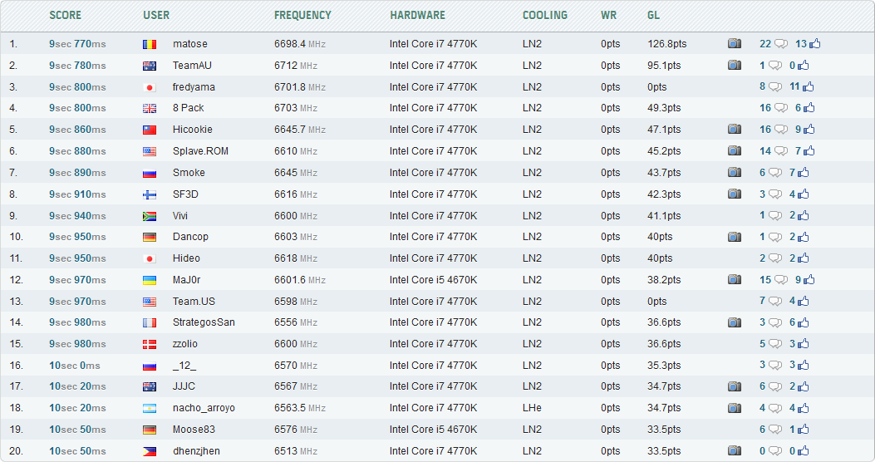This screenshot has width=875, height=462.
Task: Click camera icon in StrategosSan row
Action: [735, 322]
